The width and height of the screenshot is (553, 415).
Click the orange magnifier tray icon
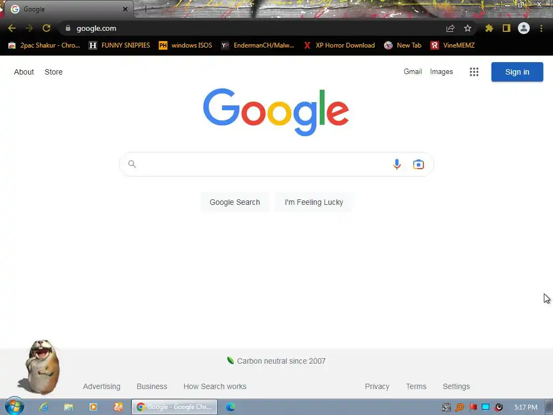[x=460, y=407]
